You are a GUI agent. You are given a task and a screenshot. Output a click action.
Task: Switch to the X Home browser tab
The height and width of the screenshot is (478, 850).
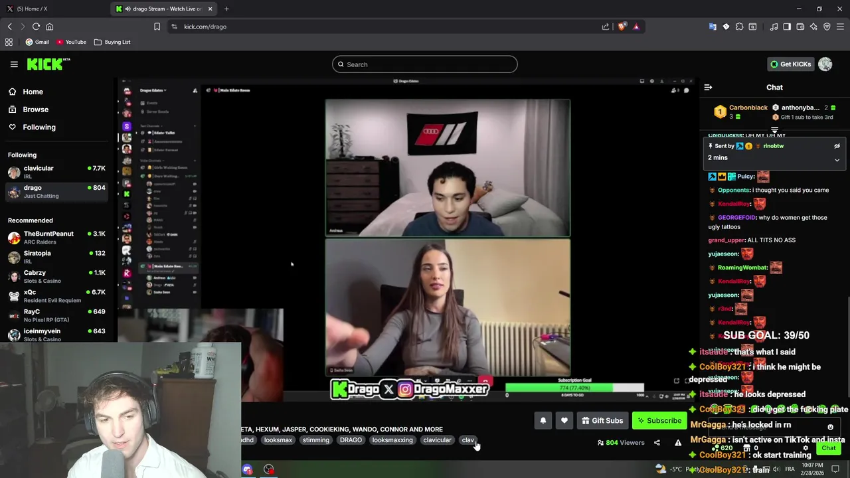pyautogui.click(x=55, y=9)
